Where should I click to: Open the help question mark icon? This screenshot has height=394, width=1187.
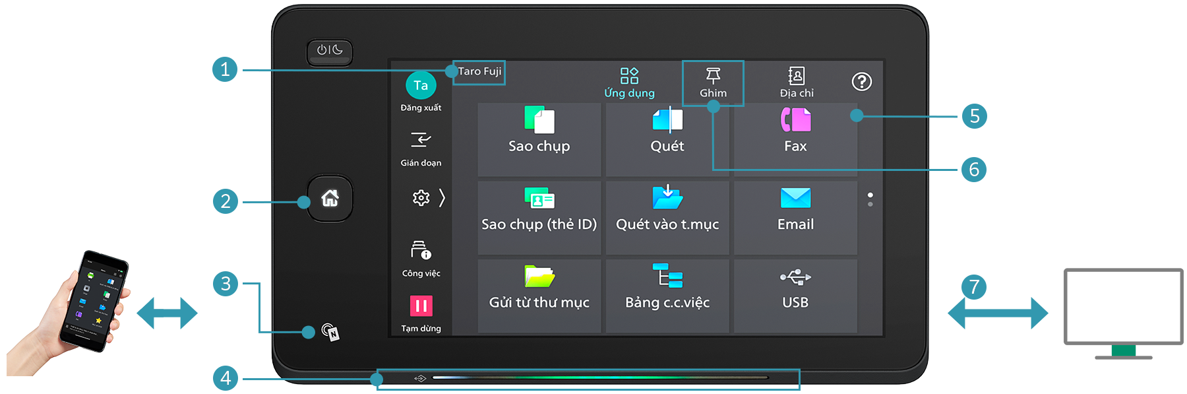click(x=861, y=82)
